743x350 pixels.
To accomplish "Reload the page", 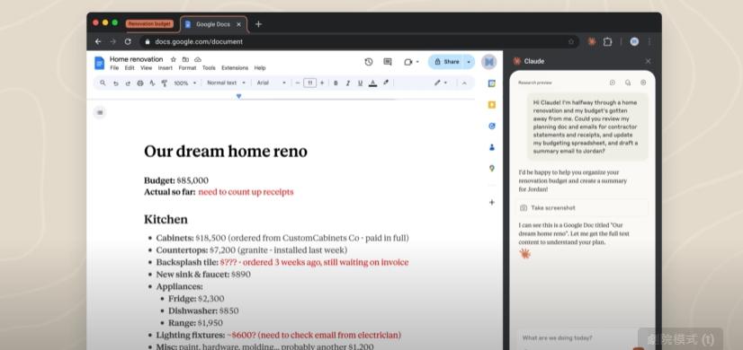I will [128, 41].
